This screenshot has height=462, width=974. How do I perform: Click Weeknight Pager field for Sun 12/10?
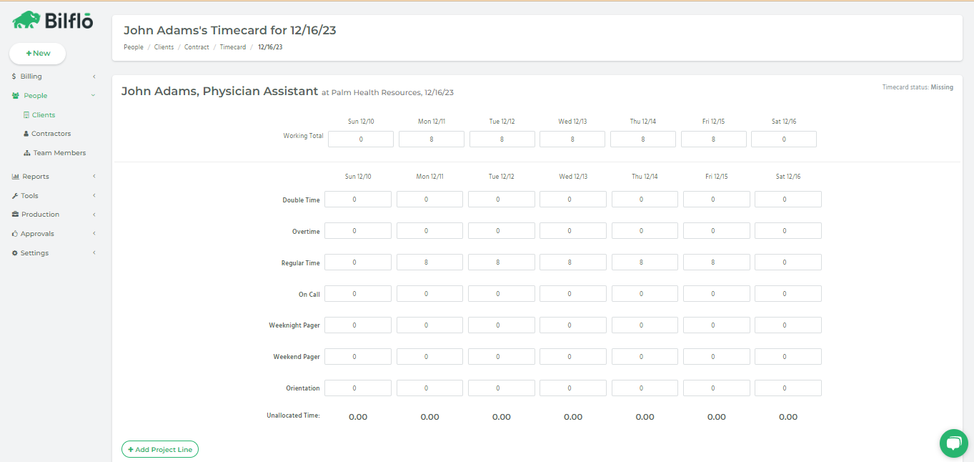click(x=358, y=325)
